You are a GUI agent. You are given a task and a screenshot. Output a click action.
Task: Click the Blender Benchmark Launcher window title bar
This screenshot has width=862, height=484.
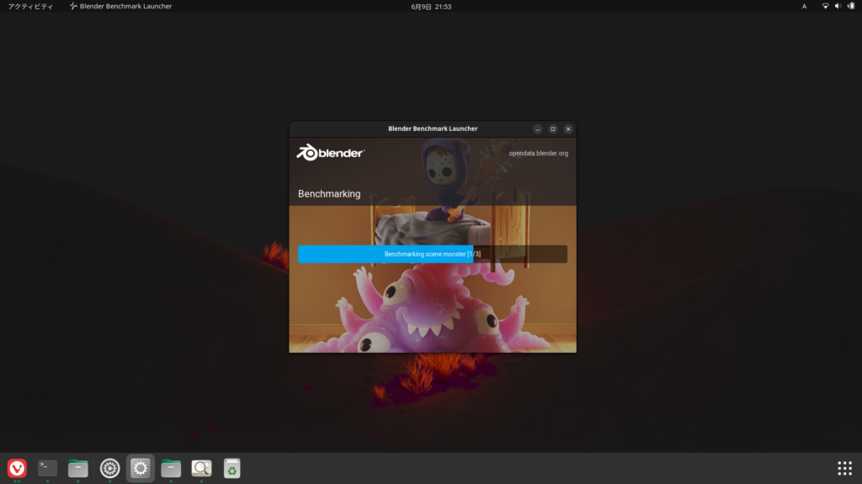(433, 129)
